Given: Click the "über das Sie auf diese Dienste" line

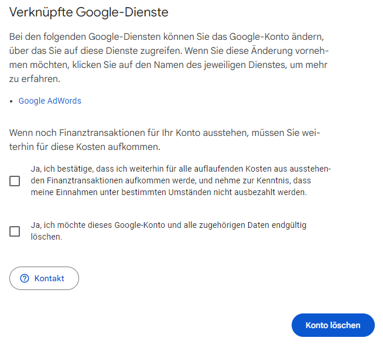Looking at the screenshot, I should (x=165, y=51).
